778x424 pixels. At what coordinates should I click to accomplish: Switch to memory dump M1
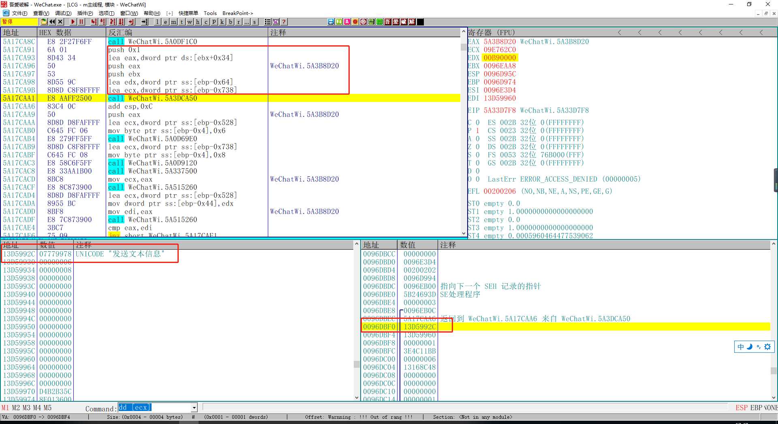5,408
